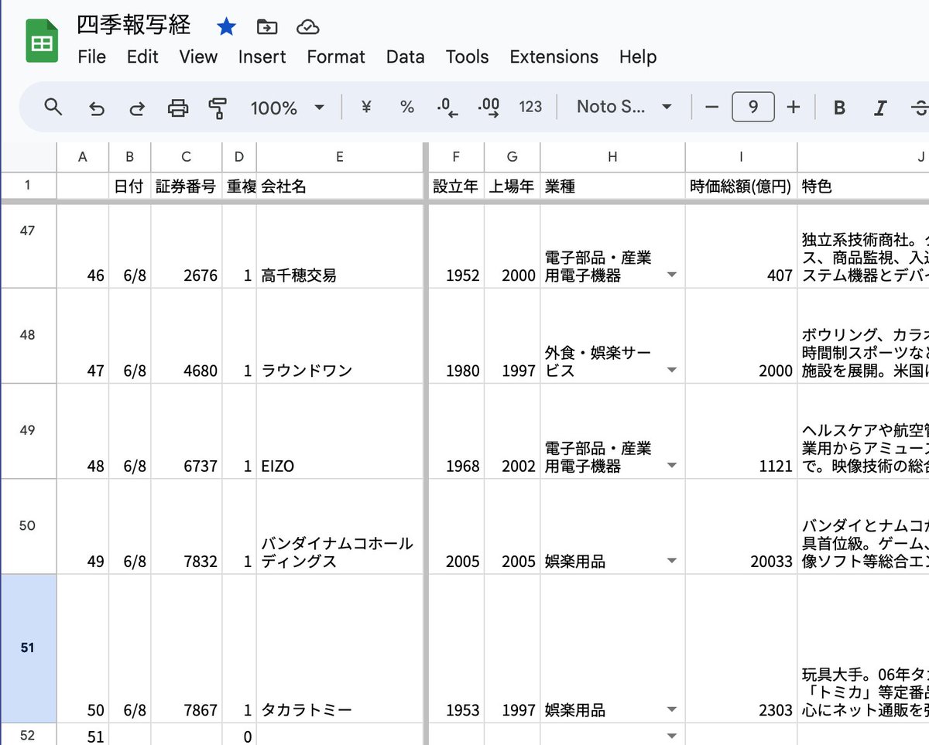
Task: Redo the last action
Action: tap(137, 107)
